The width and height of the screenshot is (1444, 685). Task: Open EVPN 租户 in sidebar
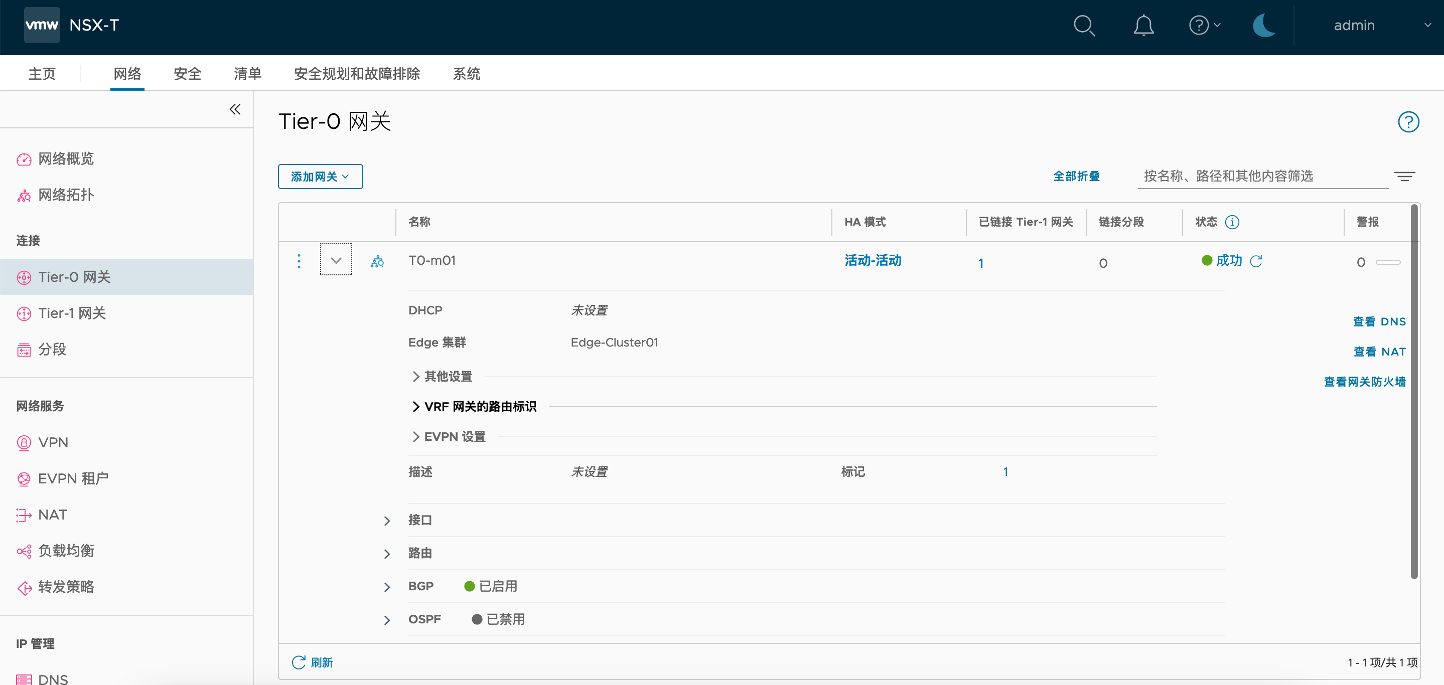click(73, 478)
